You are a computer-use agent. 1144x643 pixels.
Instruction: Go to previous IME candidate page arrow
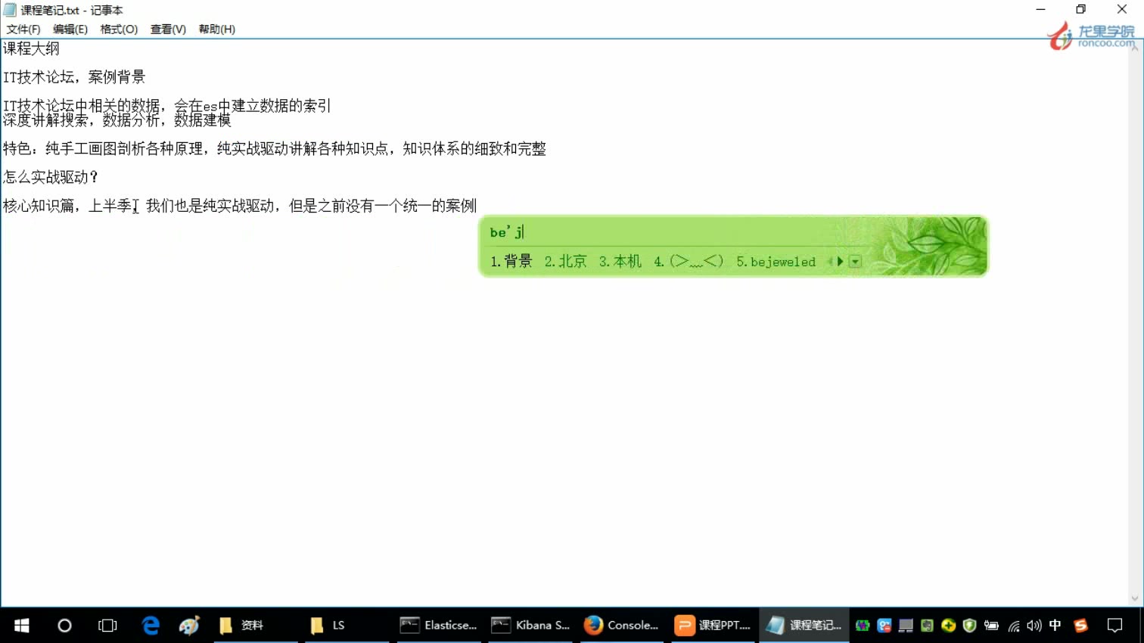tap(830, 261)
